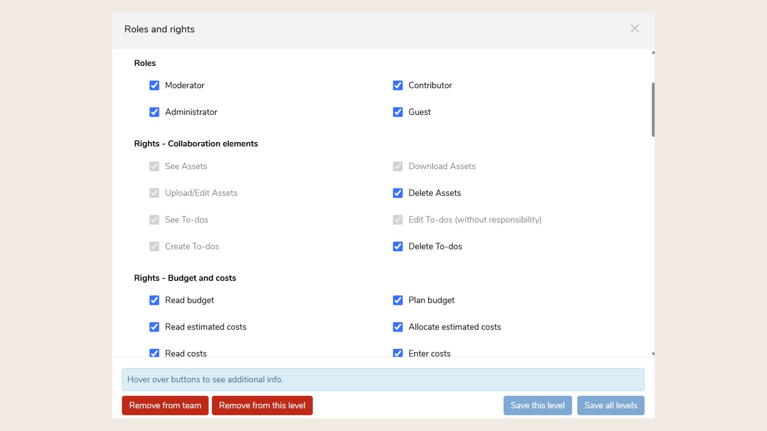
Task: Toggle the Contributor role checkbox
Action: pos(397,85)
